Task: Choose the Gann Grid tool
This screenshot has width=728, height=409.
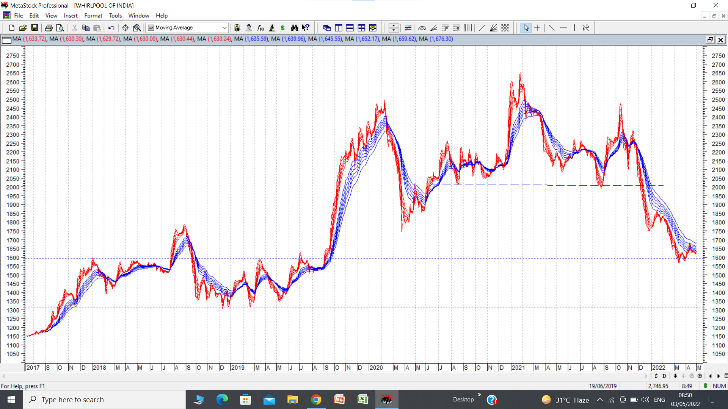Action: tap(505, 28)
